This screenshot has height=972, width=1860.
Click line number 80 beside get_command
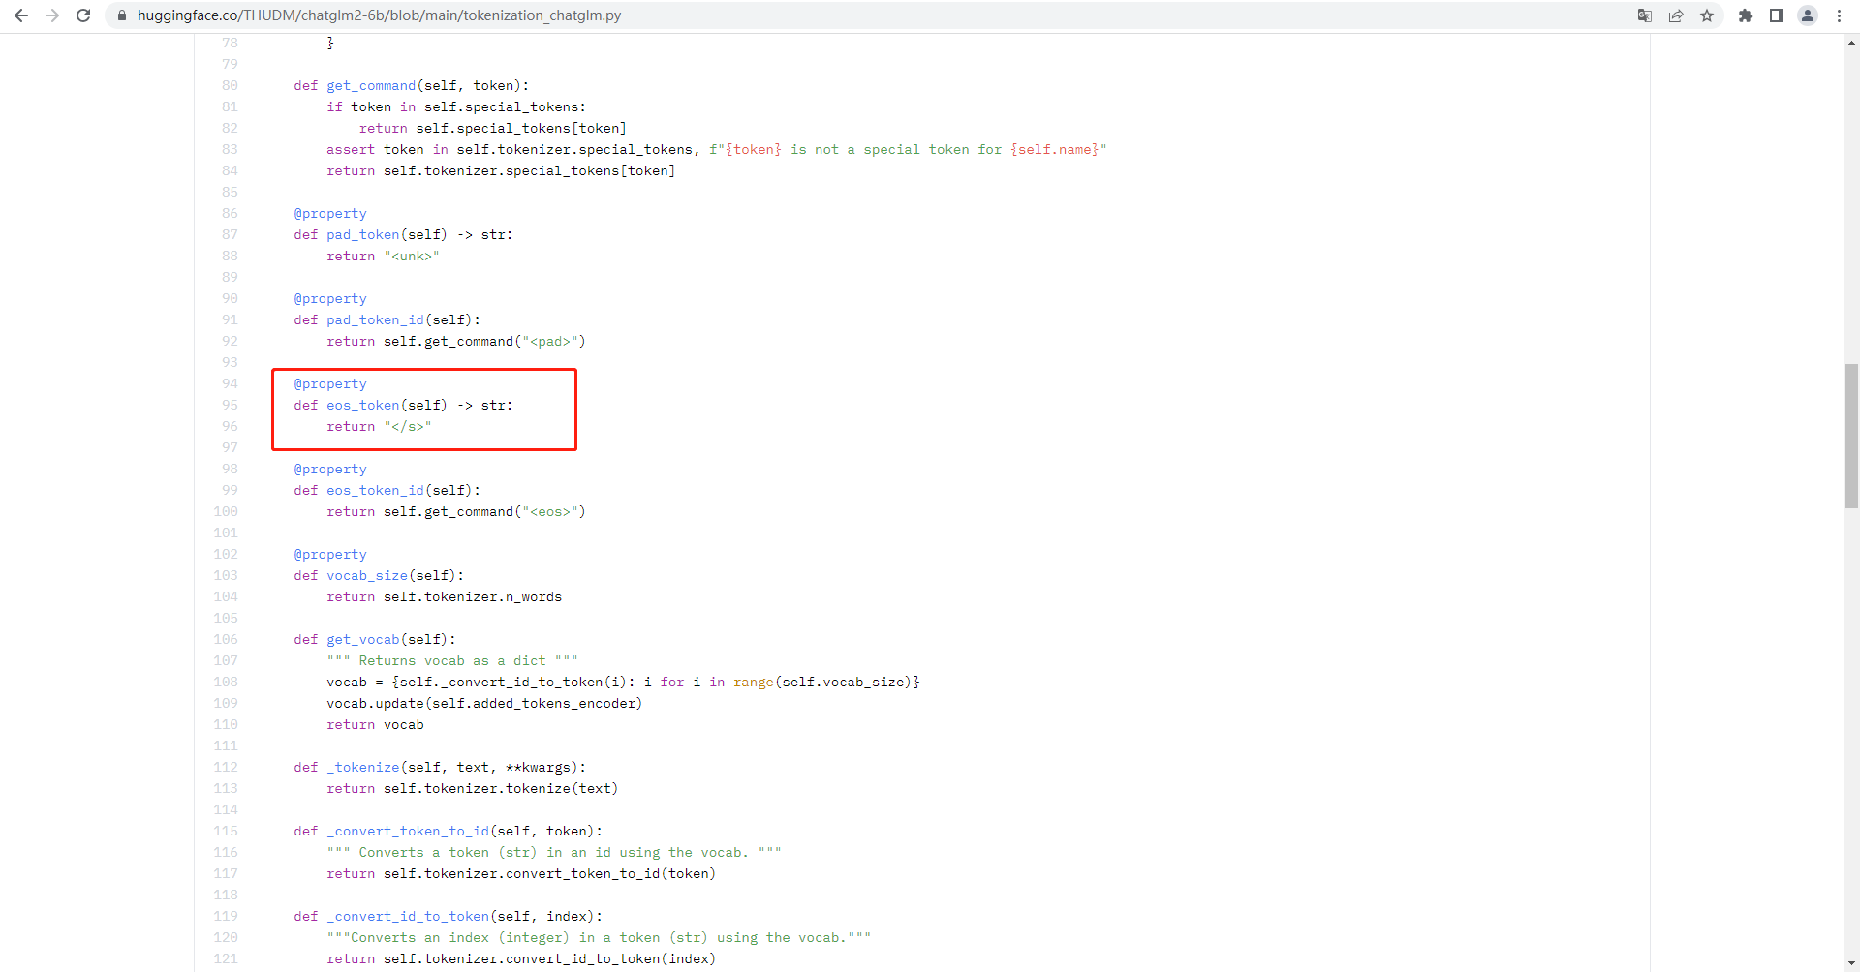coord(230,85)
